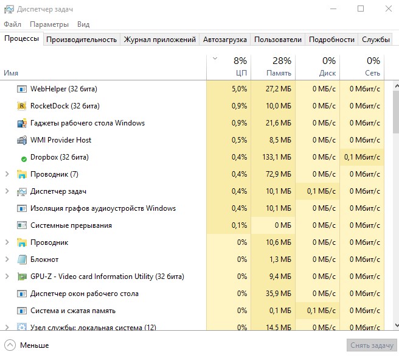Expand the Проводник (7) process group

pos(7,174)
